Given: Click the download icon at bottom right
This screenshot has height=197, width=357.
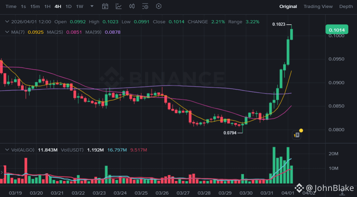Looking at the screenshot, I should pos(342,193).
